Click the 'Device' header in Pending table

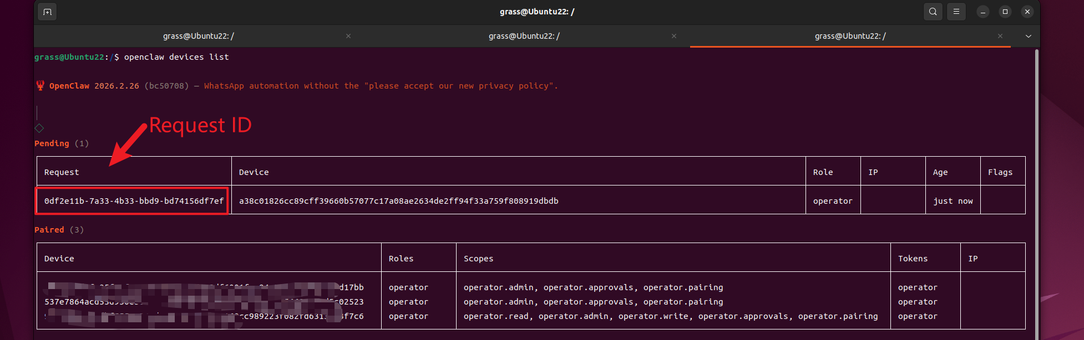click(x=254, y=172)
